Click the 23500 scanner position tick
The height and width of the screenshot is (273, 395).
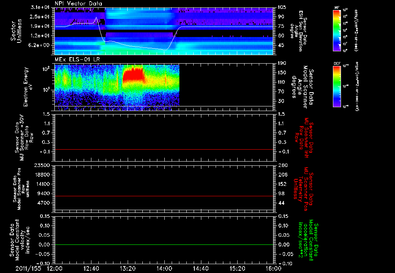point(42,165)
